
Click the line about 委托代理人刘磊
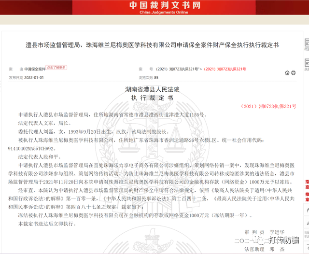(93, 132)
